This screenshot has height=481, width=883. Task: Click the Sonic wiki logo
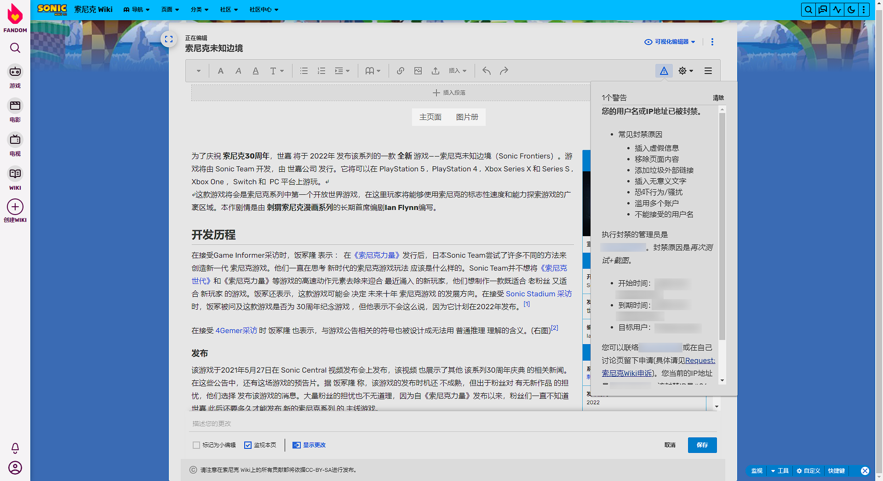(52, 9)
